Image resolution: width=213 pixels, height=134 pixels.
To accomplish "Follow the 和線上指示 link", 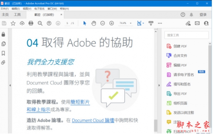I will click(x=38, y=109).
